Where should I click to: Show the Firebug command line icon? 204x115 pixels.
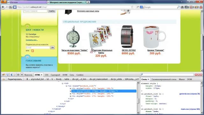18,75
